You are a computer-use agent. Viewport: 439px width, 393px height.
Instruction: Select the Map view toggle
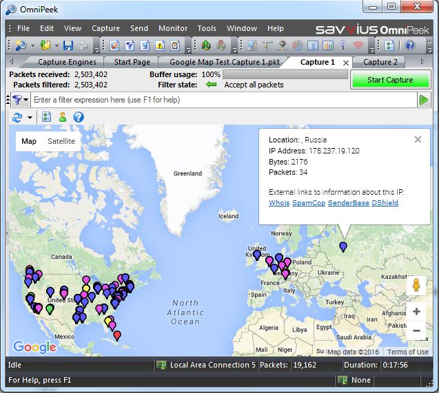point(29,141)
